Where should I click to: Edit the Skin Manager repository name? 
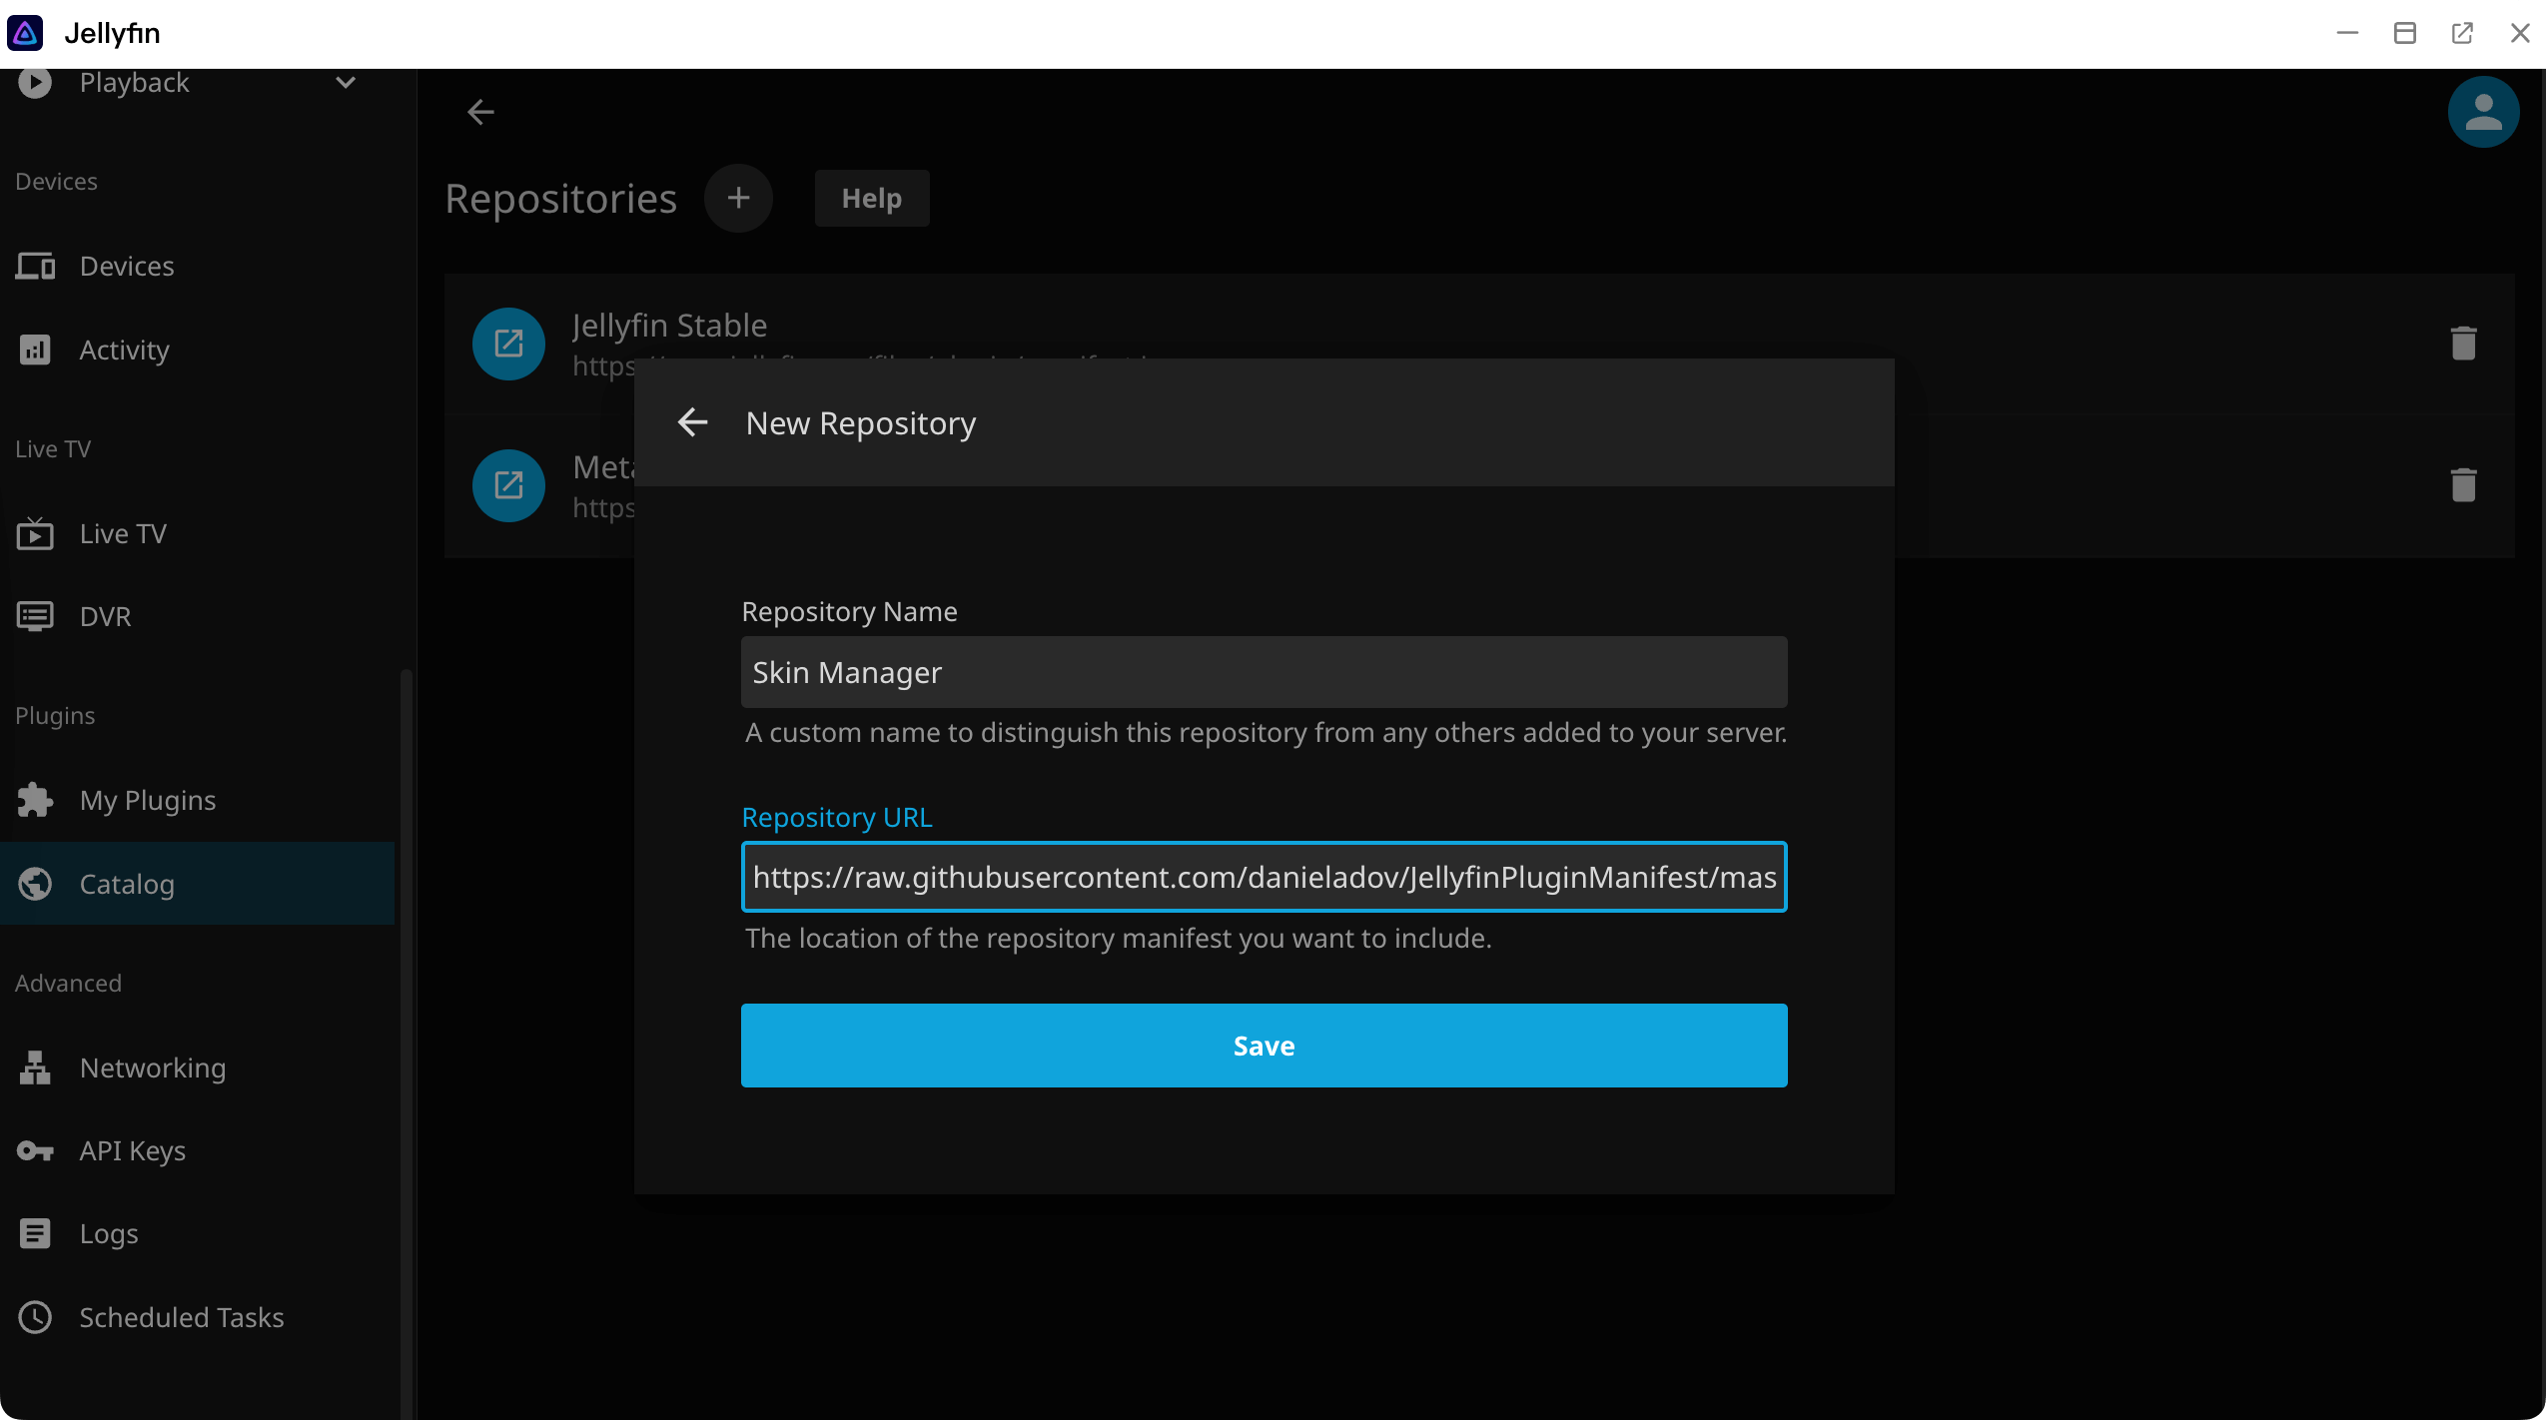1263,671
